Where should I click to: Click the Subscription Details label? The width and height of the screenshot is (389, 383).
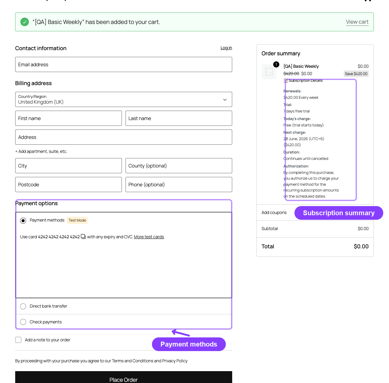[306, 81]
